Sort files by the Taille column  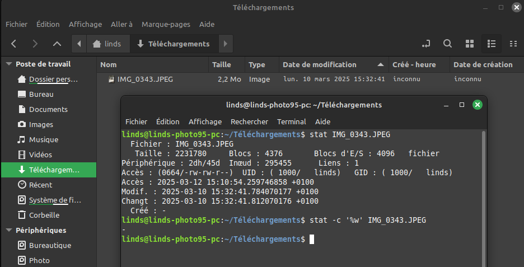click(222, 64)
